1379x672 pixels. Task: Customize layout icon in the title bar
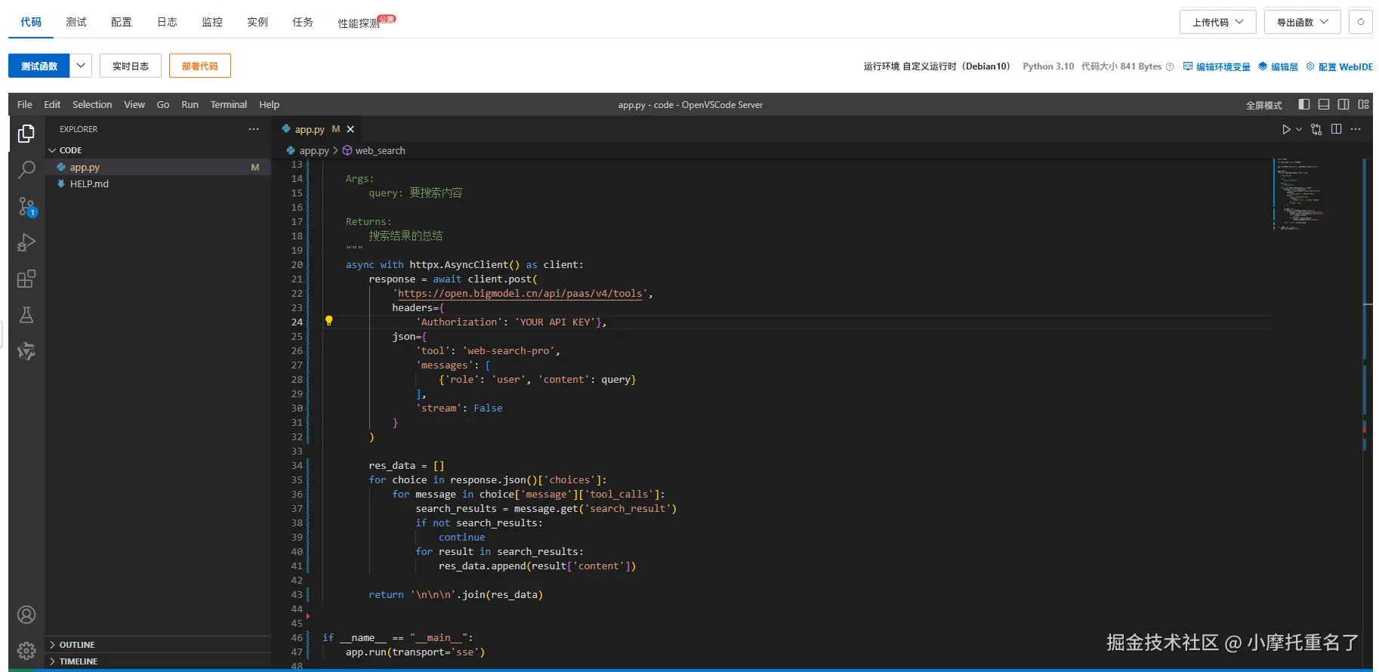click(1363, 104)
